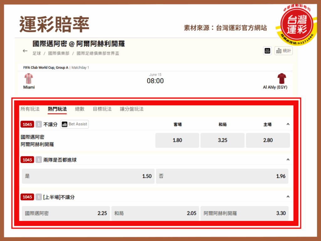Open the 讓分盤玩法 tab
This screenshot has width=321, height=241.
[132, 109]
